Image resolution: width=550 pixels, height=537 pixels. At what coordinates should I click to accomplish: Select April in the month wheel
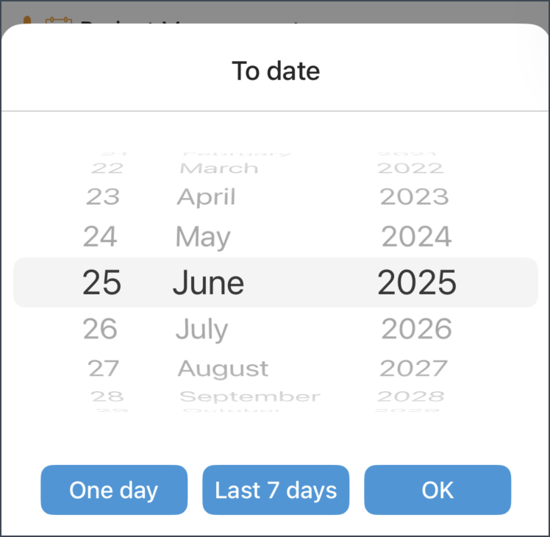pos(206,197)
